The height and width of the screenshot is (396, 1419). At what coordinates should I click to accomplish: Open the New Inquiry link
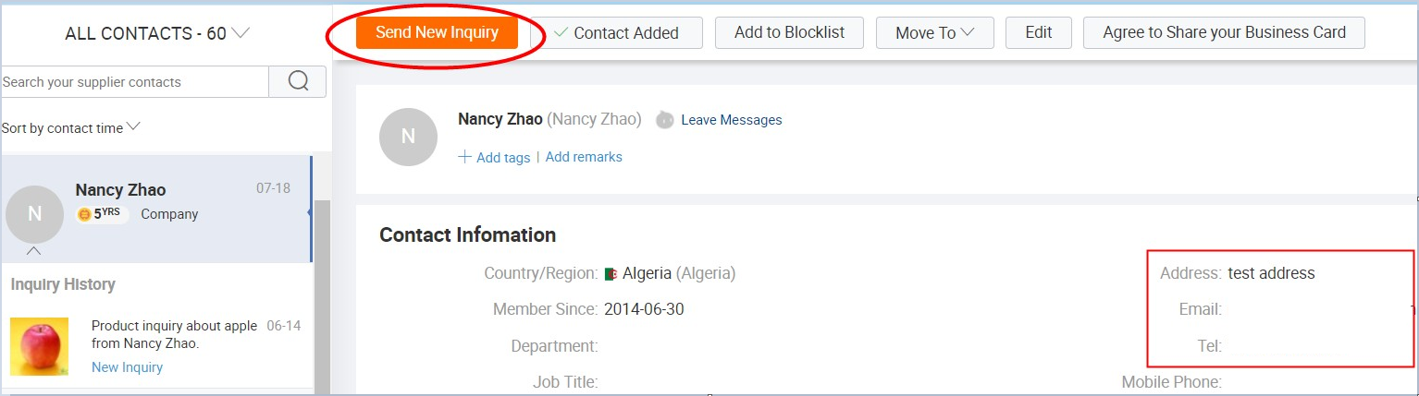[127, 367]
